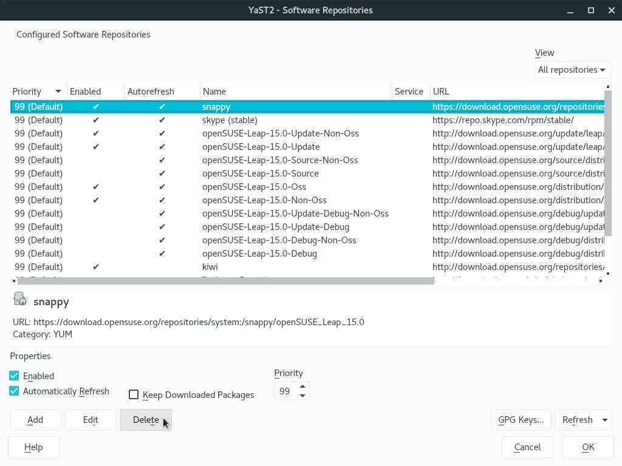Maximize the YaST2 window

click(590, 10)
